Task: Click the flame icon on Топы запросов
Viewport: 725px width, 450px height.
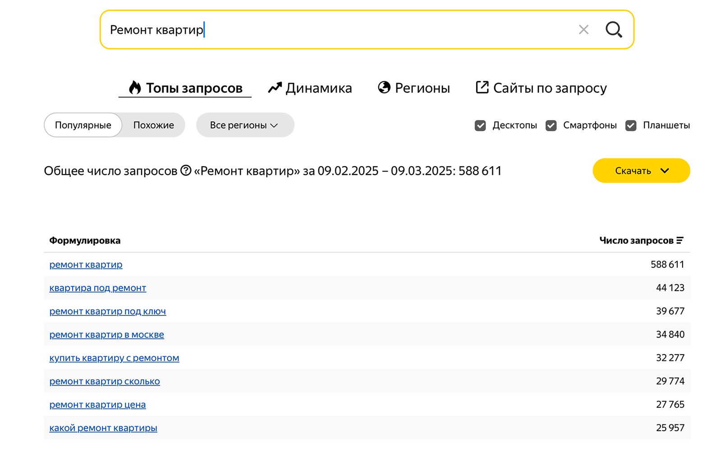Action: 134,87
